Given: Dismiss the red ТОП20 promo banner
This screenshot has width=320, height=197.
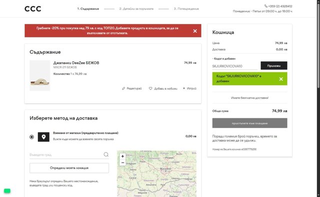Looking at the screenshot, I should pyautogui.click(x=195, y=31).
